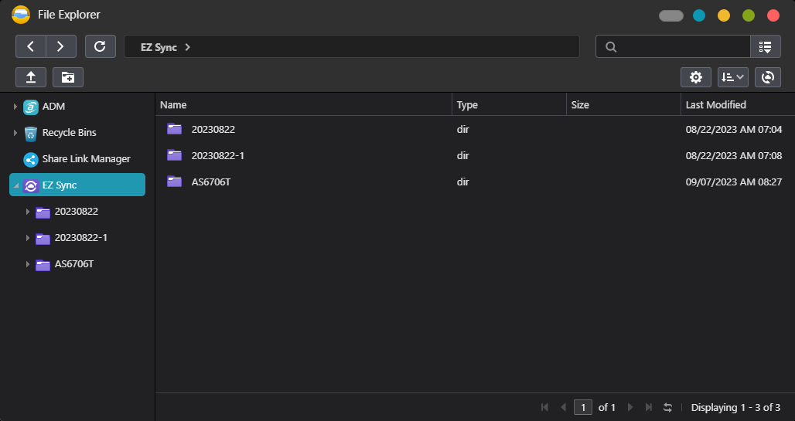Open the sort order dropdown

point(732,77)
